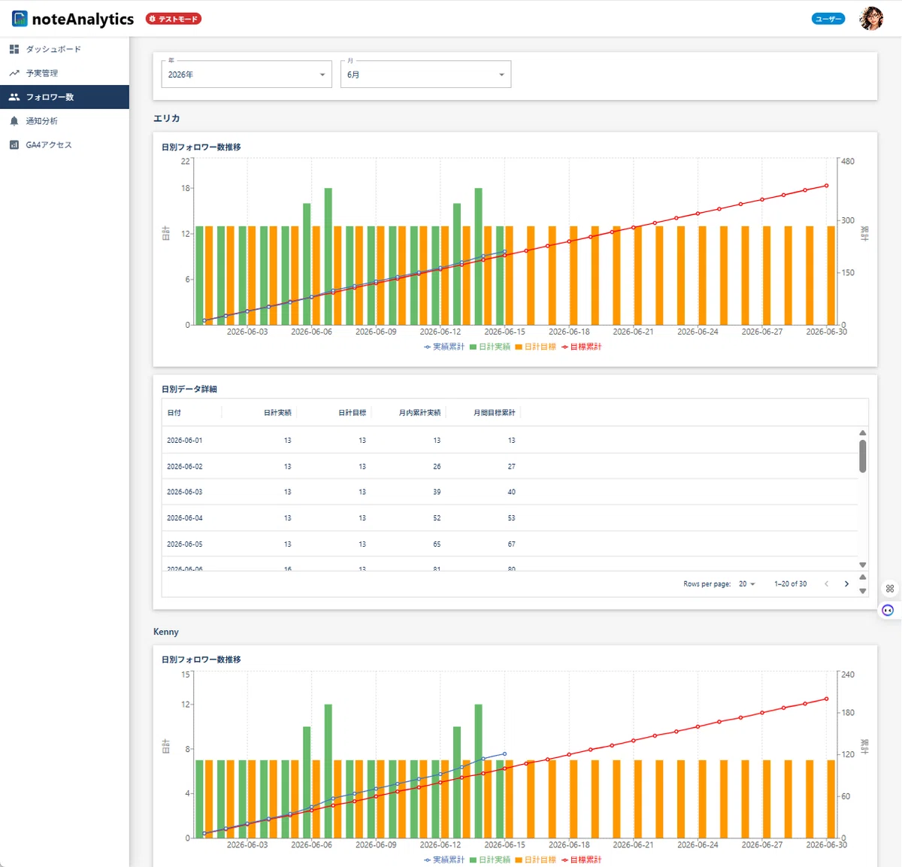The height and width of the screenshot is (867, 902).
Task: Click the テストモード badge
Action: click(174, 19)
